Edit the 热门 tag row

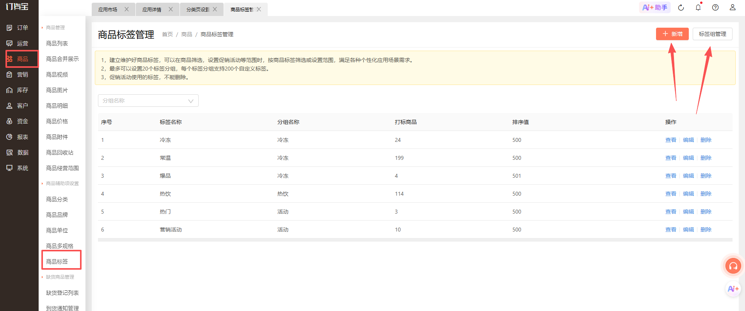click(688, 212)
